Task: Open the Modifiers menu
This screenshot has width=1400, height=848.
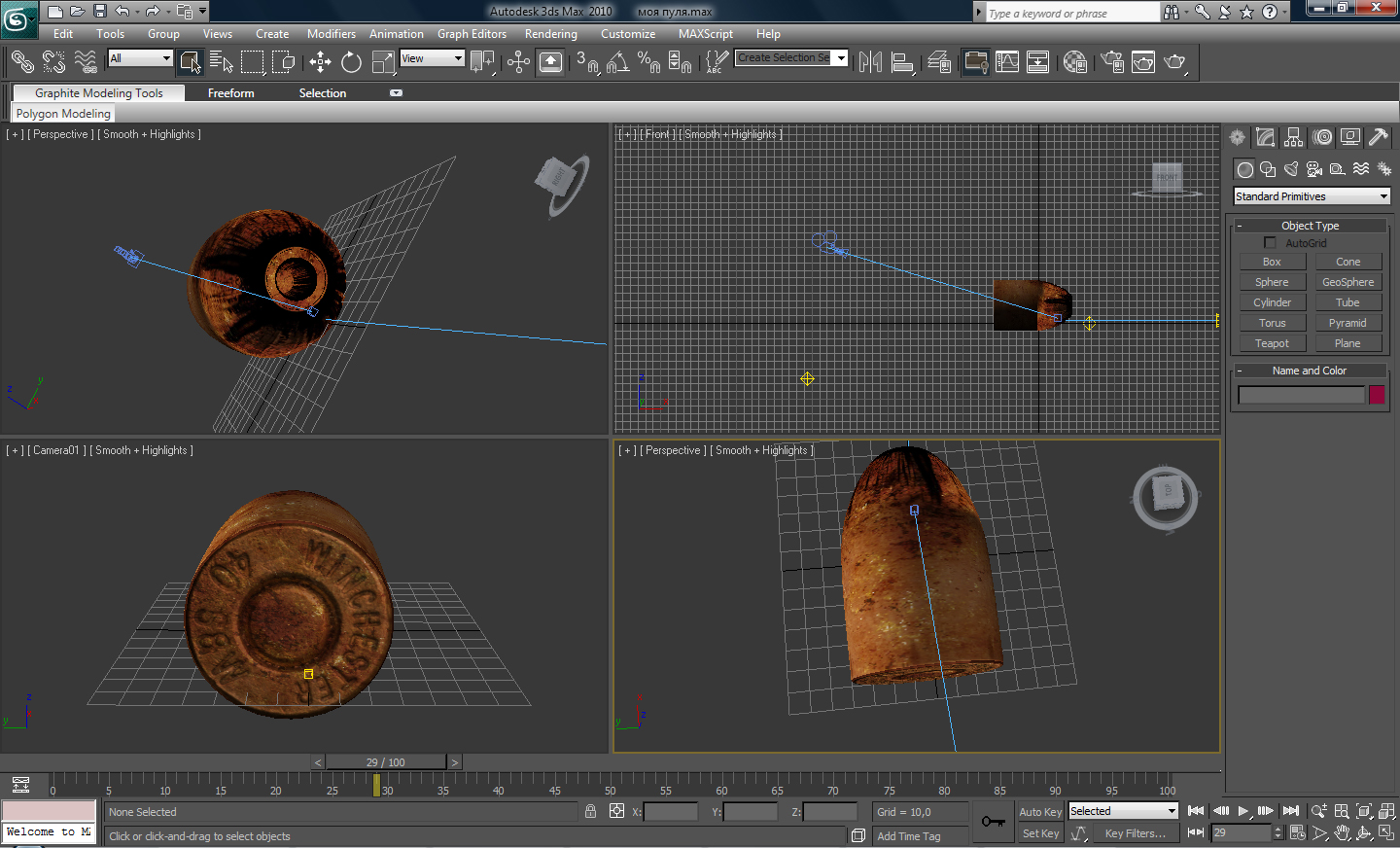Action: 331,34
